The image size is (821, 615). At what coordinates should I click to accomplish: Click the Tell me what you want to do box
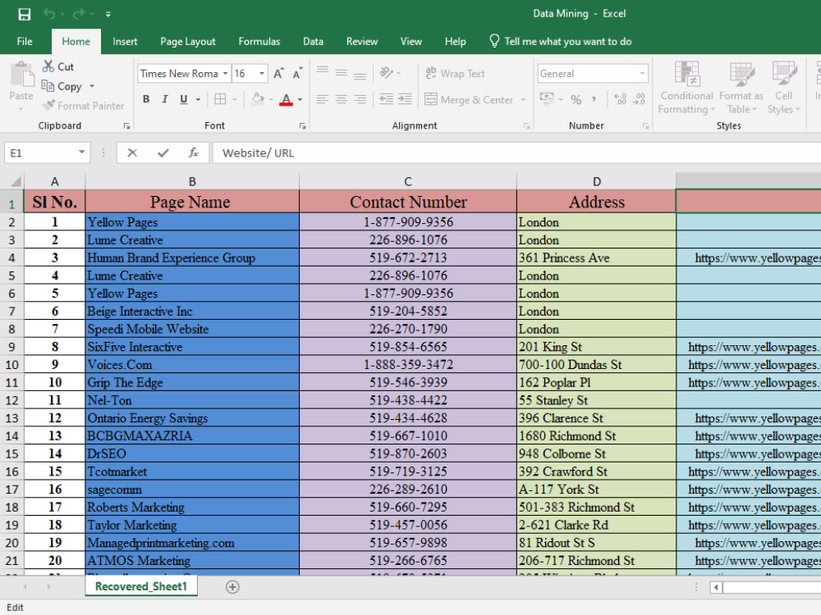pos(560,41)
